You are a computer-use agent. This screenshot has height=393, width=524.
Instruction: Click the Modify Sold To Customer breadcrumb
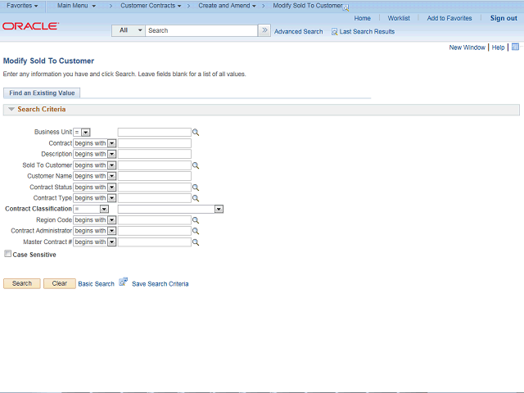(308, 6)
